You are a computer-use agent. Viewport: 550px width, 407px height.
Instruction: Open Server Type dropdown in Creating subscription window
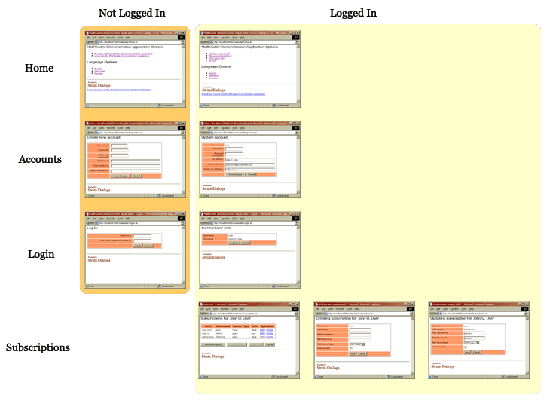click(x=357, y=344)
